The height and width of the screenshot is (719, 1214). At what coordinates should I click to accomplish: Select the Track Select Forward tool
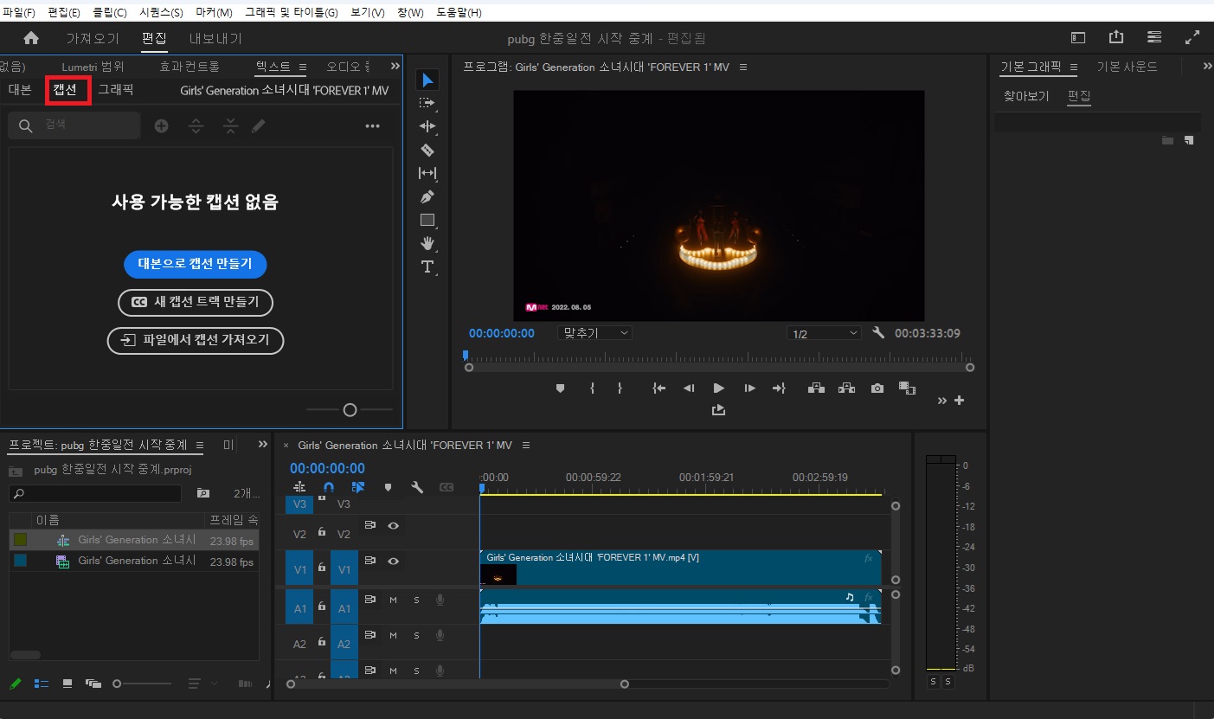tap(427, 103)
